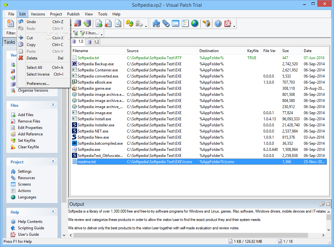Choose Copy from Edit menu
Screen dimensions: 334x247
pos(44,45)
